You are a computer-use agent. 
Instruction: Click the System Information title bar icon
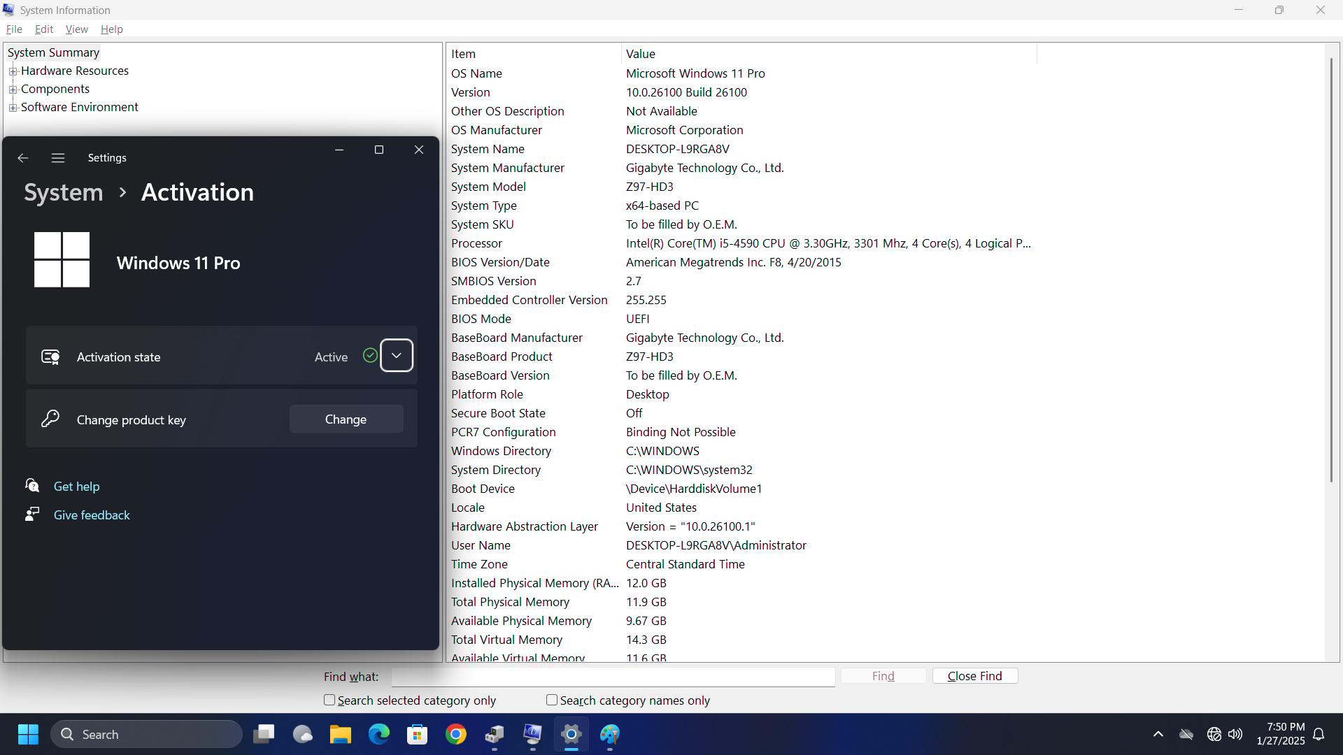point(8,10)
